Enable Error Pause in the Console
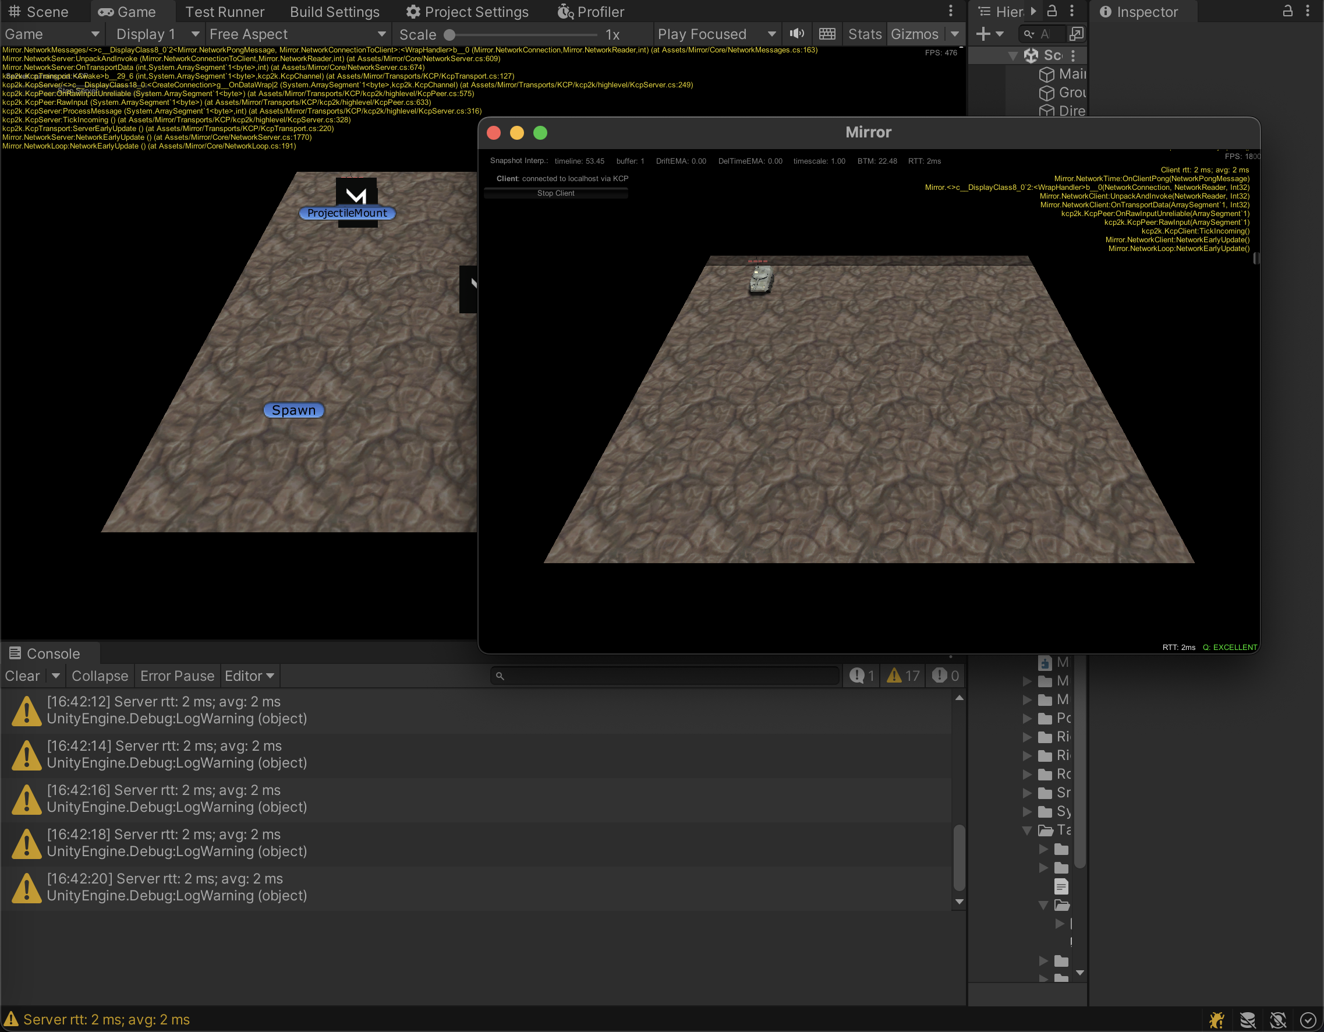The height and width of the screenshot is (1032, 1324). coord(177,676)
